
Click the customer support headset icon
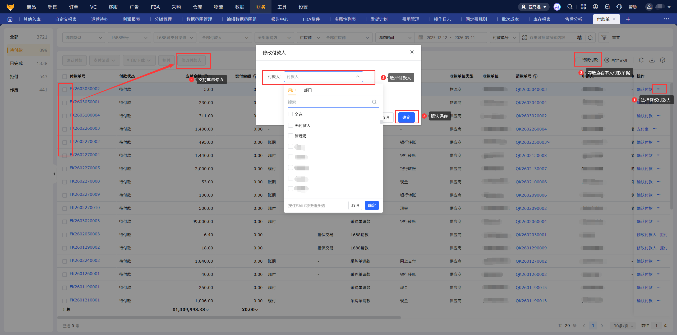(x=619, y=7)
